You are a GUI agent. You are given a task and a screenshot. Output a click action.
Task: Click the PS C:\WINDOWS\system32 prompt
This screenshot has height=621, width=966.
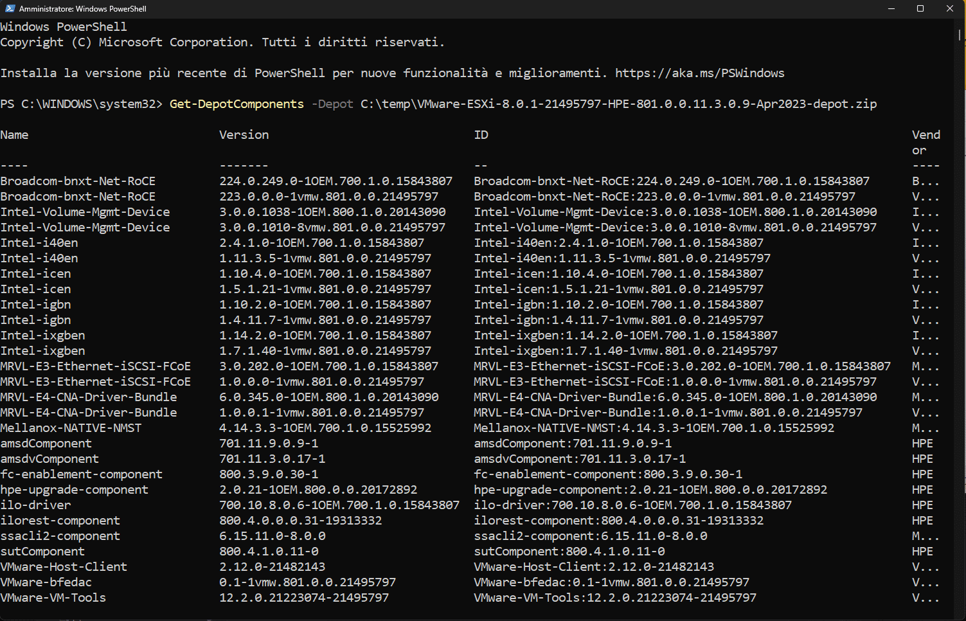(81, 104)
